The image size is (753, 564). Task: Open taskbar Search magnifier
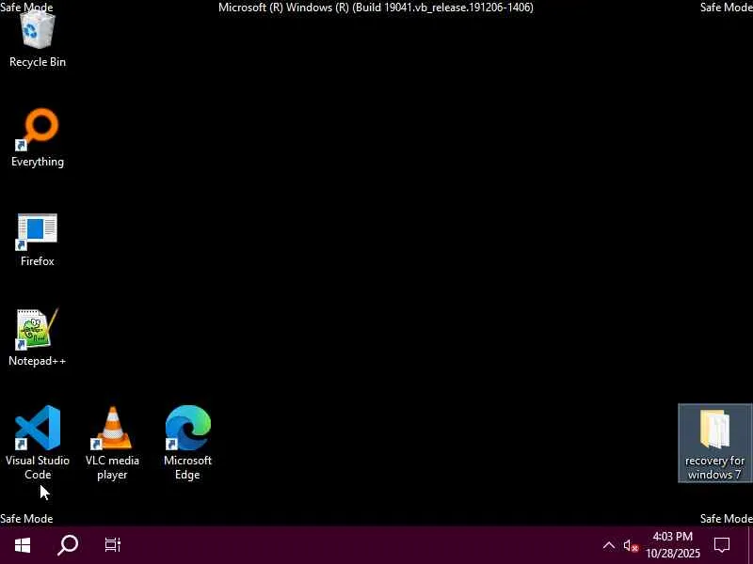(68, 545)
